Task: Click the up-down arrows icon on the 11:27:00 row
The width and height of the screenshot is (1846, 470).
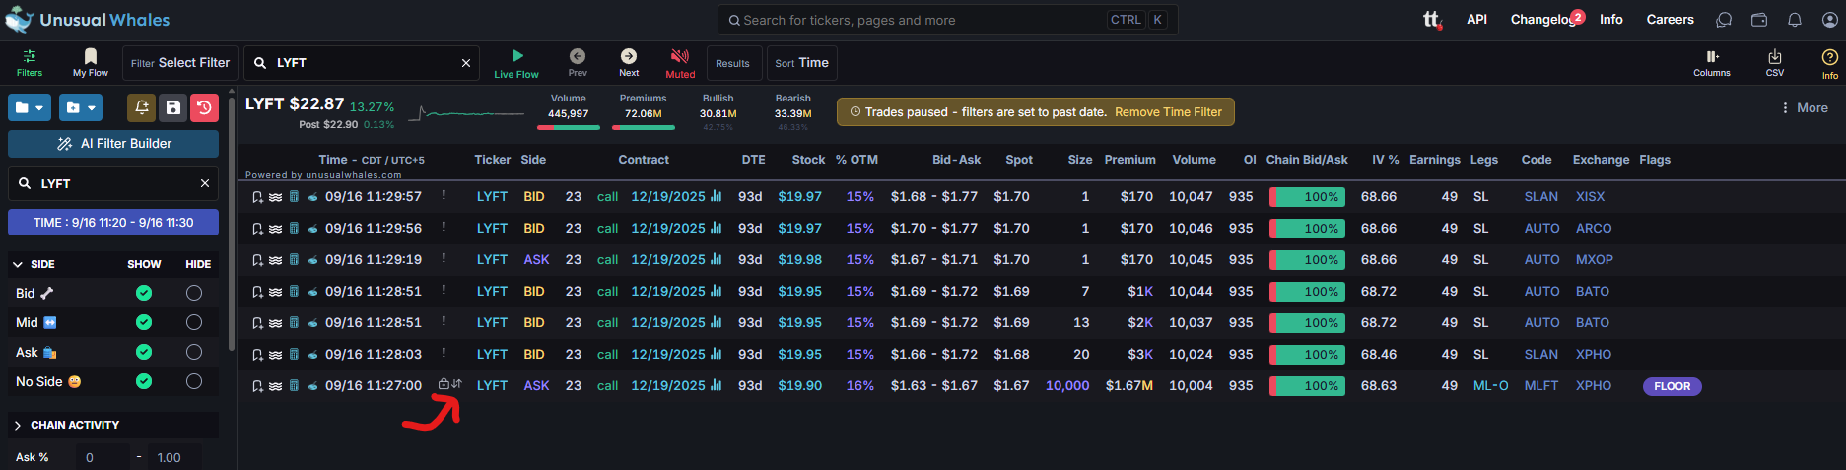Action: [456, 384]
